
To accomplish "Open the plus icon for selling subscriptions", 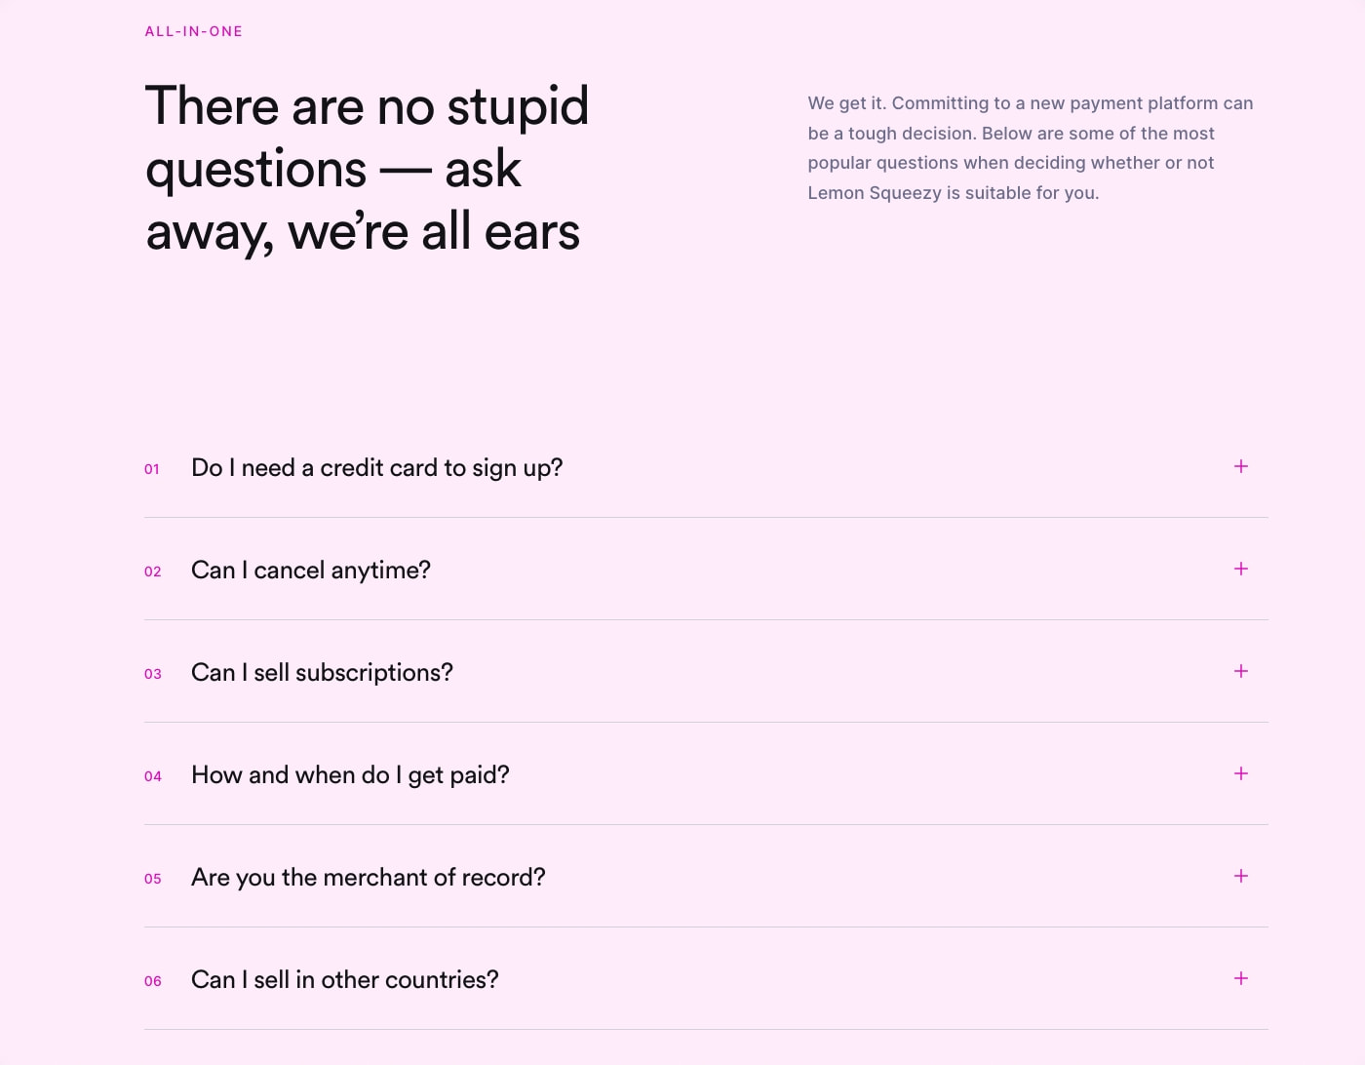I will [x=1240, y=671].
